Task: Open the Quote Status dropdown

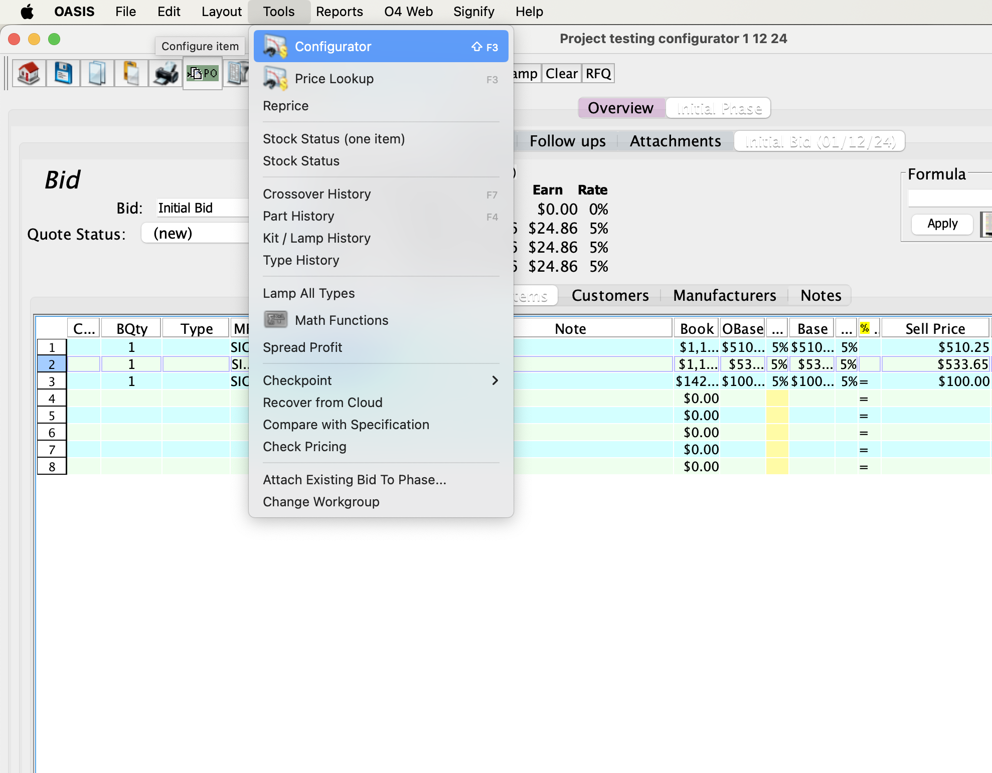Action: [x=195, y=234]
